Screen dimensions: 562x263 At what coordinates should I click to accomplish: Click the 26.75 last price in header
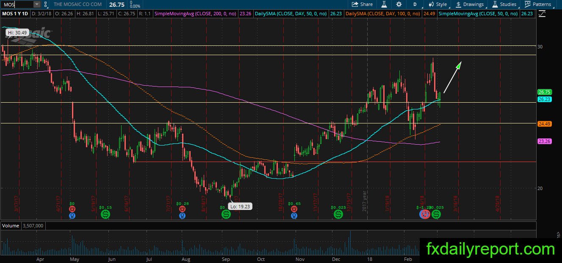pyautogui.click(x=117, y=4)
